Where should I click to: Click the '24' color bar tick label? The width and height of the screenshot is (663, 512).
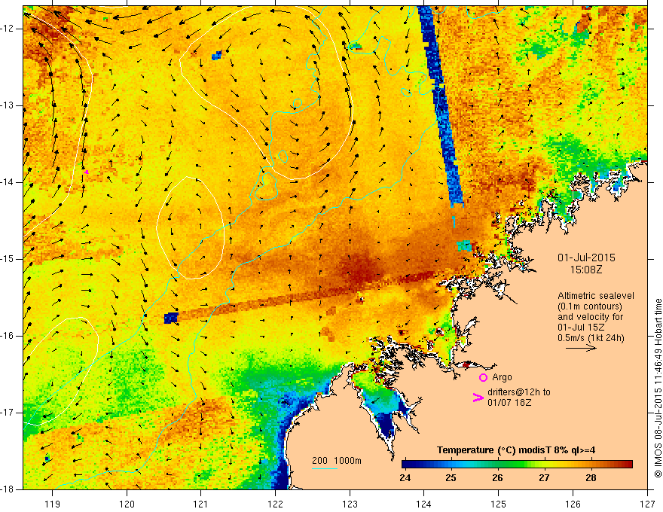(405, 478)
